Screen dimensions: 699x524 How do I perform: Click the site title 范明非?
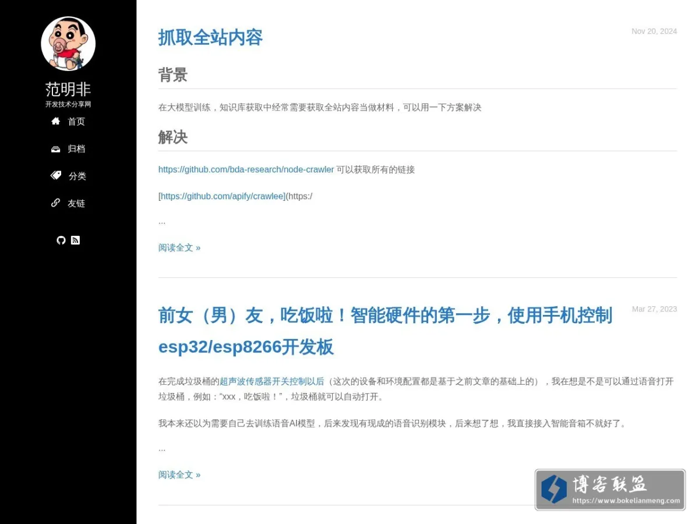pos(68,89)
